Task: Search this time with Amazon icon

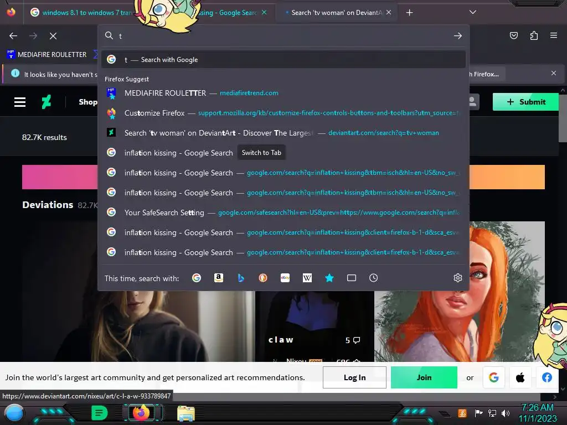Action: 219,278
